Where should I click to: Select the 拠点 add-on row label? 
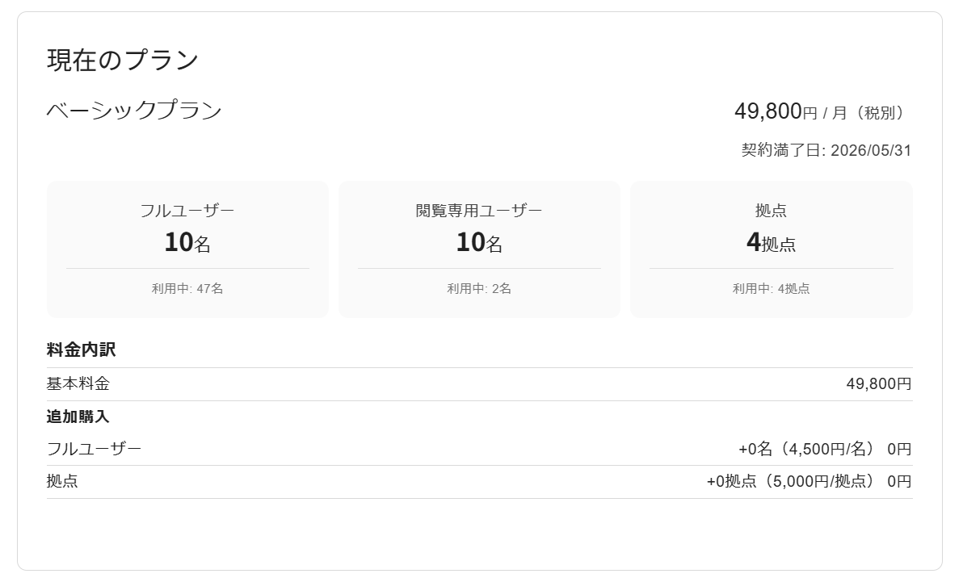point(63,481)
